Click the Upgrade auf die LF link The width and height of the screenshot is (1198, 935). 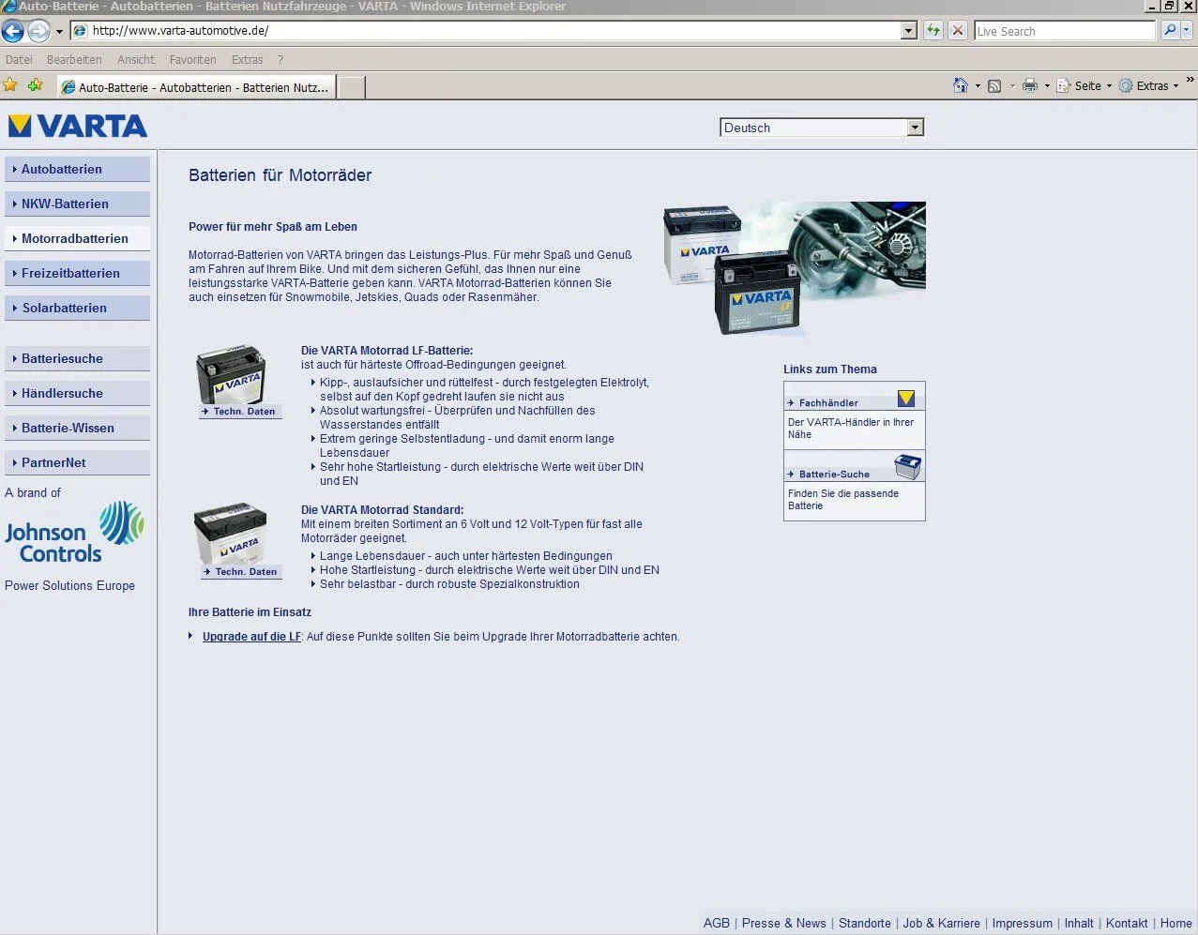tap(251, 637)
